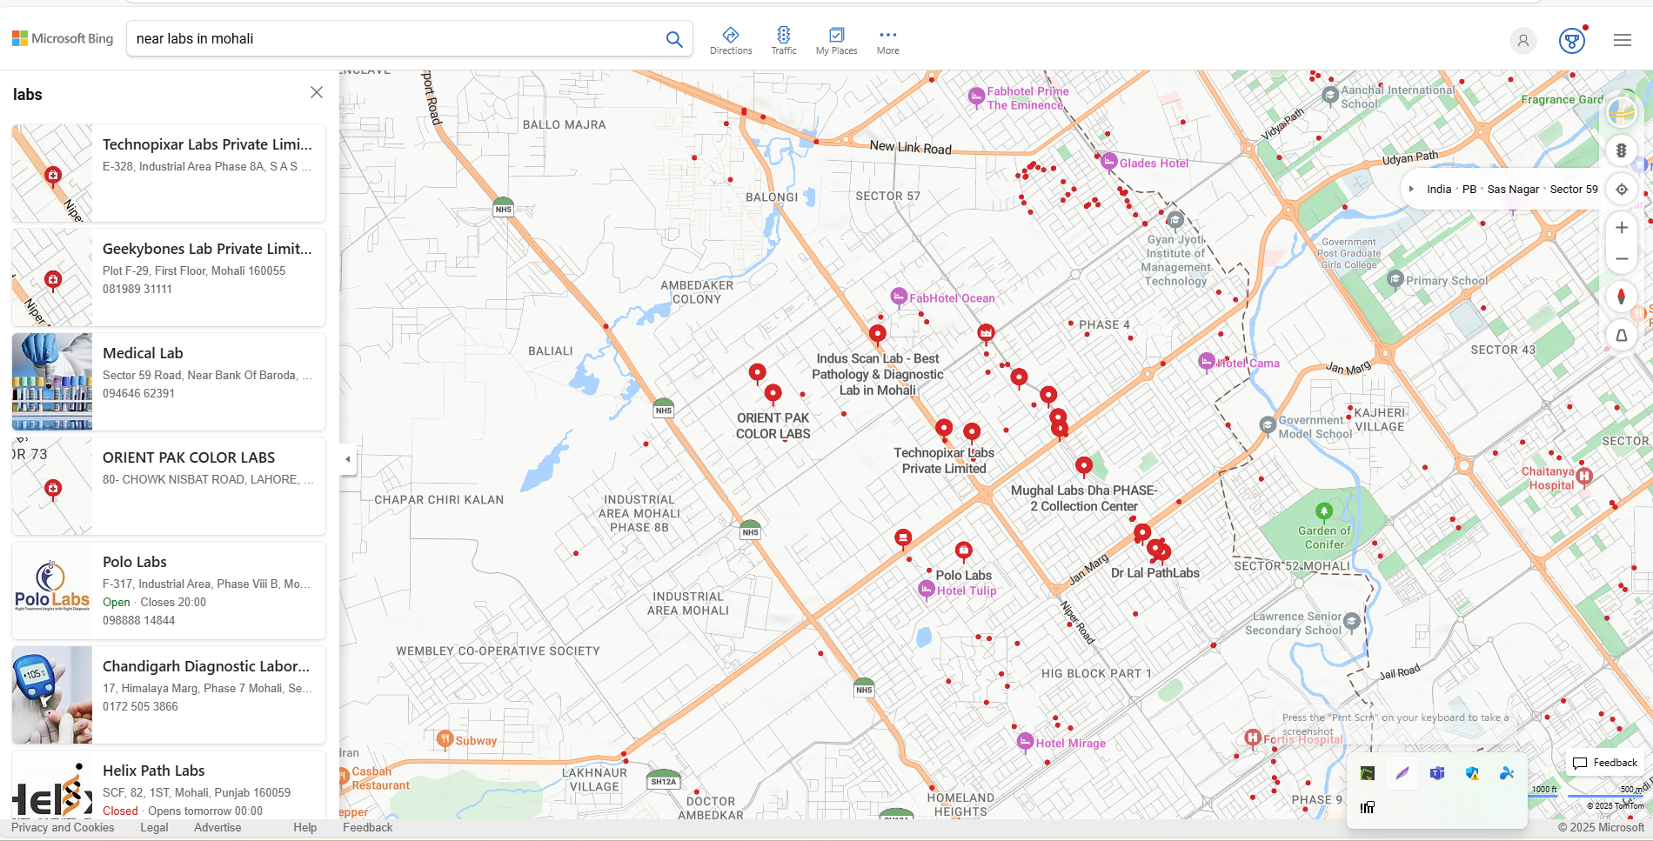This screenshot has height=841, width=1653.
Task: Click the Glades Hotel map marker
Action: (1109, 162)
